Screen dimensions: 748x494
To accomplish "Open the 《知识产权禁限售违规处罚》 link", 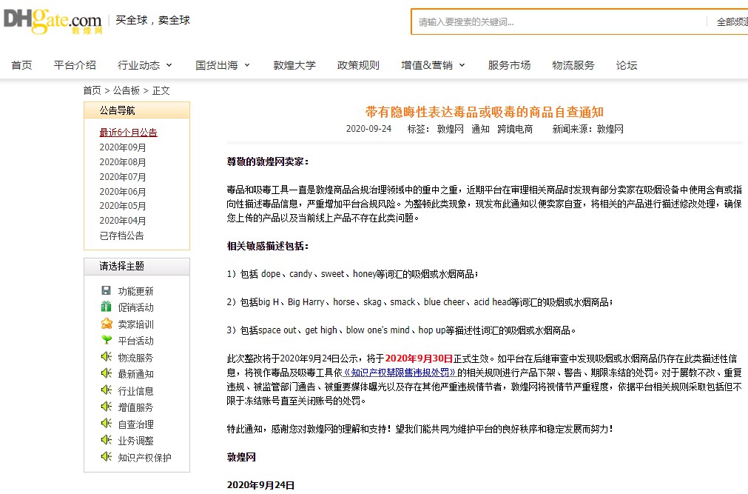I will click(x=400, y=373).
